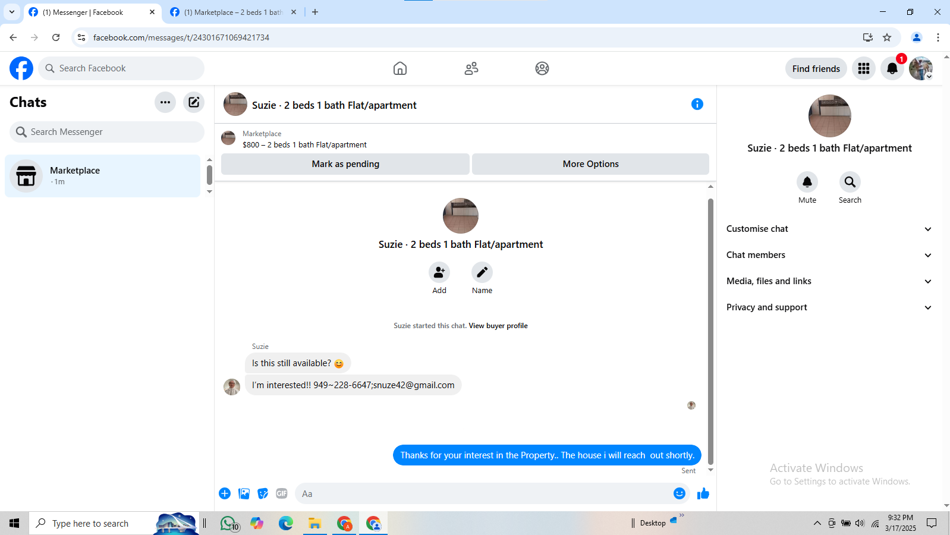This screenshot has width=950, height=535.
Task: Open the emoji picker in message box
Action: pyautogui.click(x=680, y=493)
